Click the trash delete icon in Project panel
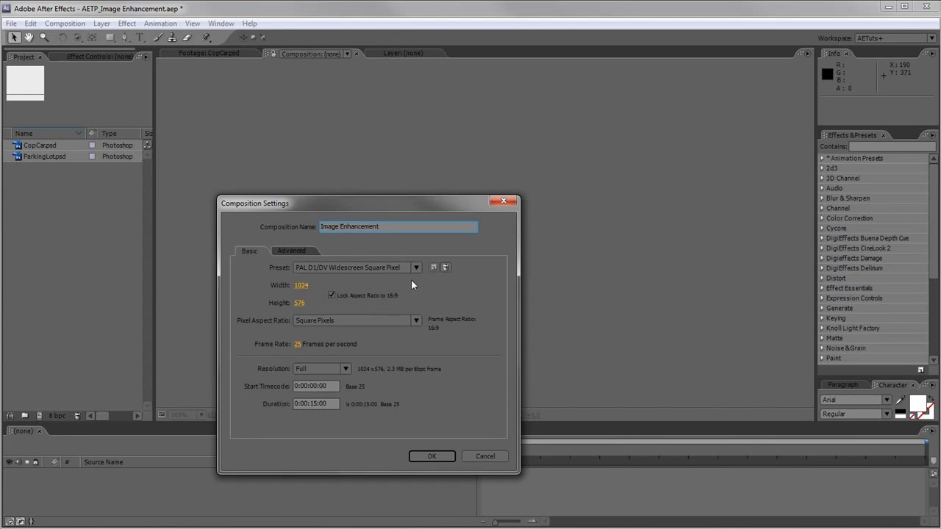941x529 pixels. [77, 416]
